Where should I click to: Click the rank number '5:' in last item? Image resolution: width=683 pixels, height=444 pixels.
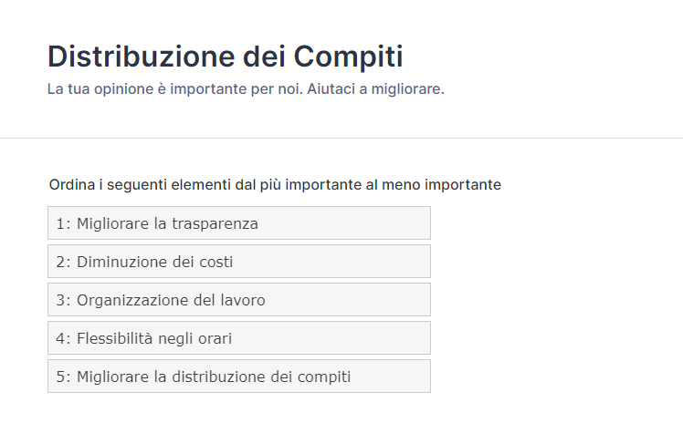63,377
